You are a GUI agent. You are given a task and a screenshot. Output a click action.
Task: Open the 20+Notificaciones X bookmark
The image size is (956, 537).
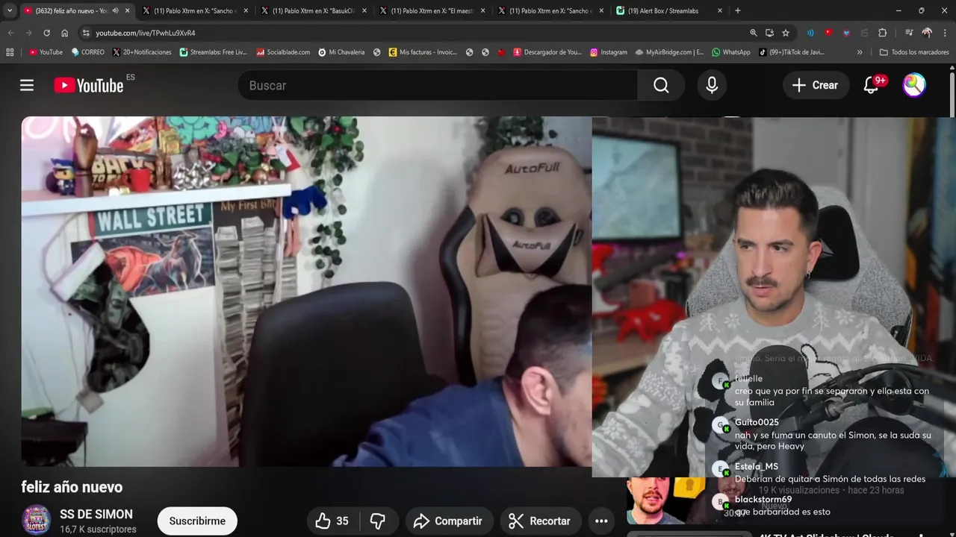[x=141, y=52]
